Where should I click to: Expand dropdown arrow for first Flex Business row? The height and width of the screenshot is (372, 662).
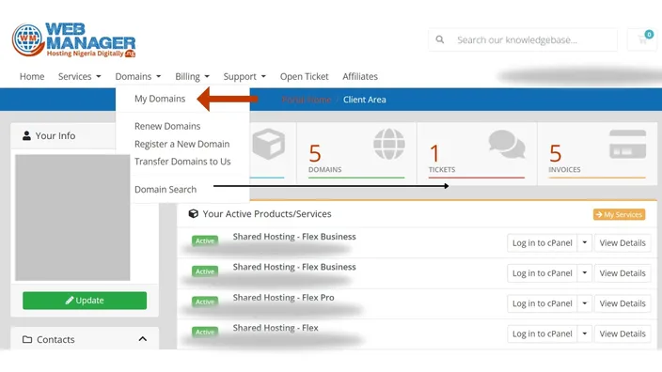(x=585, y=243)
